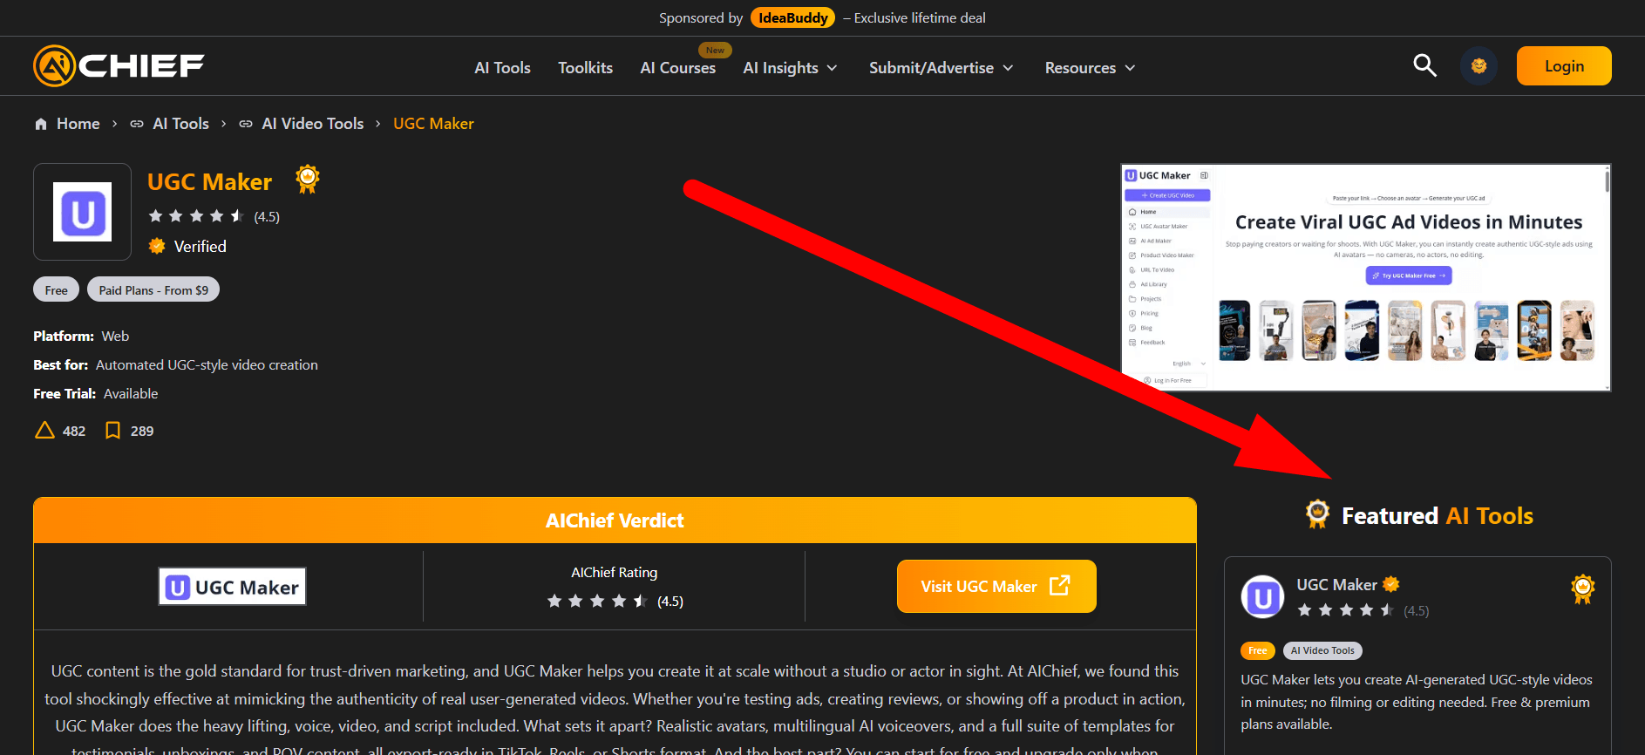Screen dimensions: 1645x755
Task: Open the search magnifier icon
Action: coord(1424,65)
